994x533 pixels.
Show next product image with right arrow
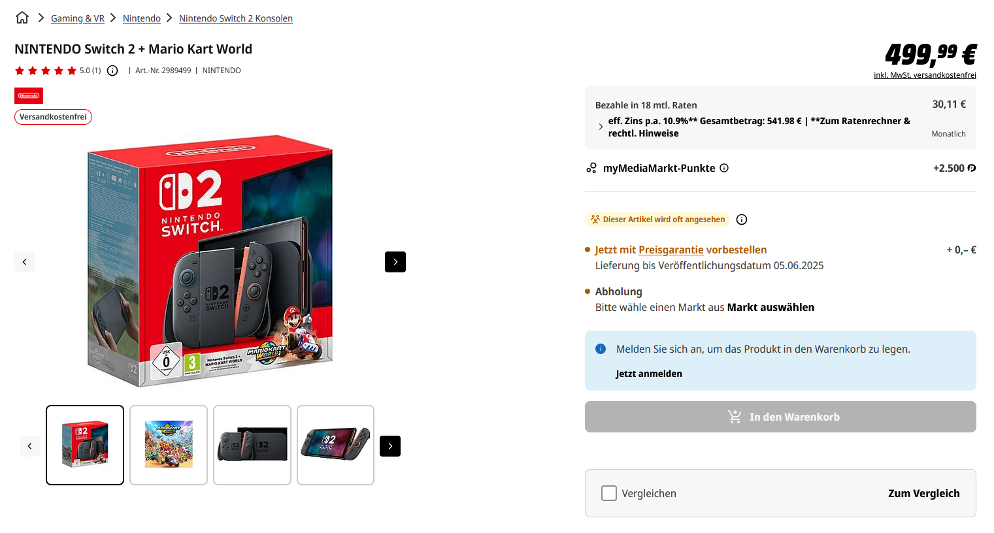(395, 262)
